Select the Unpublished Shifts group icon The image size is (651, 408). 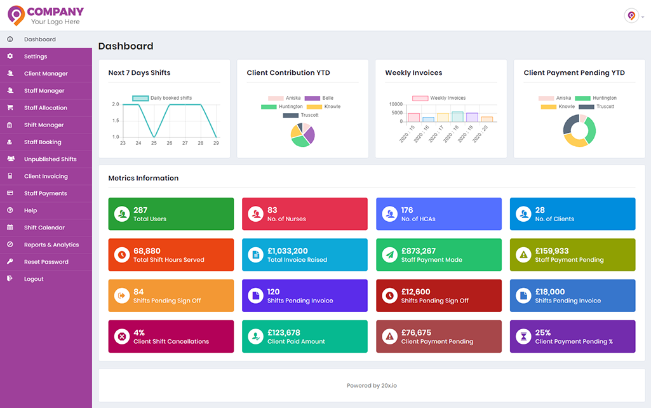(x=10, y=159)
